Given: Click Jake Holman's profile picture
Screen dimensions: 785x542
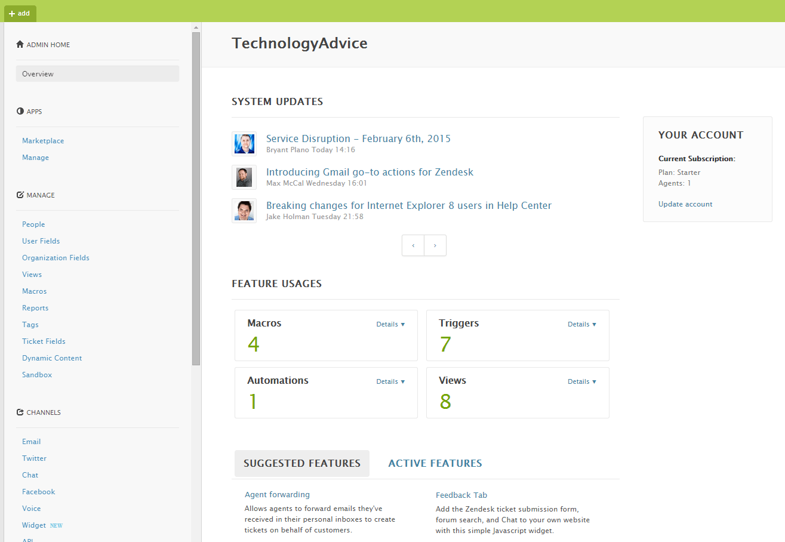Looking at the screenshot, I should pyautogui.click(x=244, y=211).
